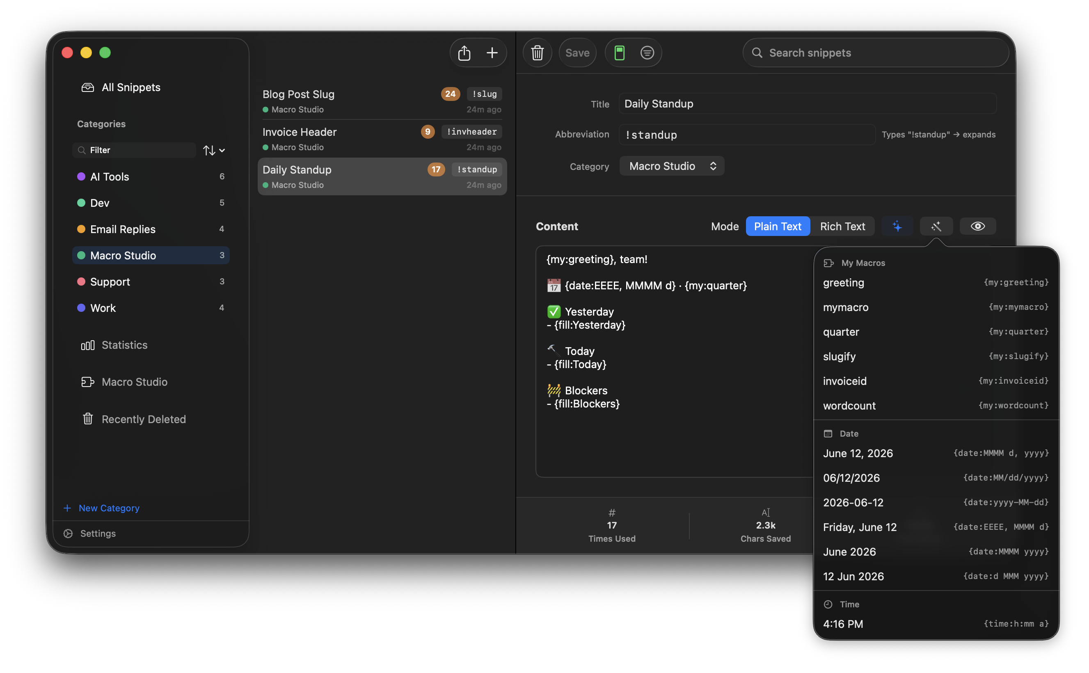
Task: Click the Search snippets field
Action: [x=875, y=53]
